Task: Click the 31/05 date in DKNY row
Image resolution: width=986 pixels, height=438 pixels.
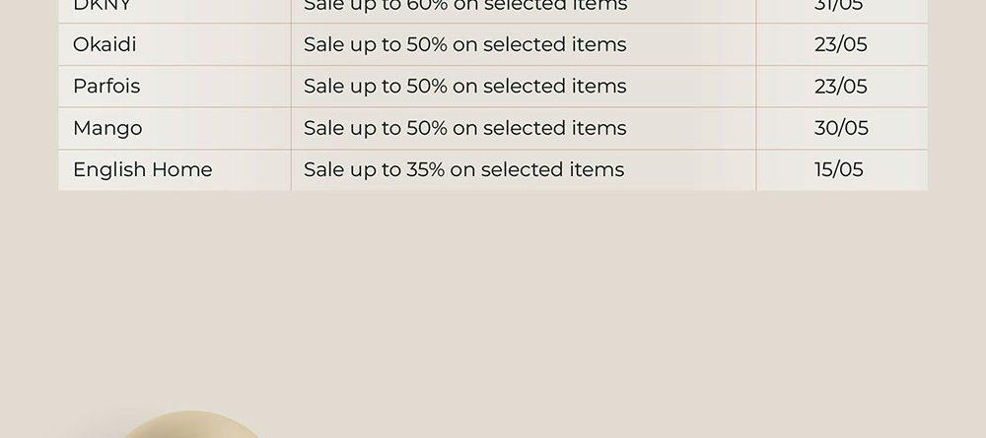Action: (839, 5)
